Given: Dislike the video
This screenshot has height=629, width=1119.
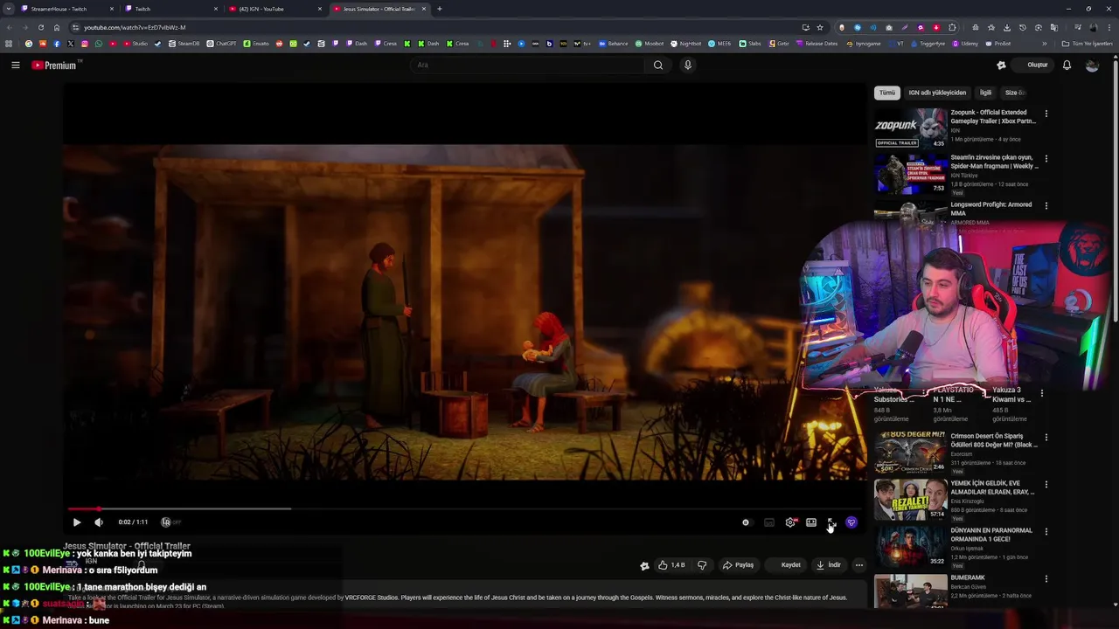Looking at the screenshot, I should coord(701,565).
